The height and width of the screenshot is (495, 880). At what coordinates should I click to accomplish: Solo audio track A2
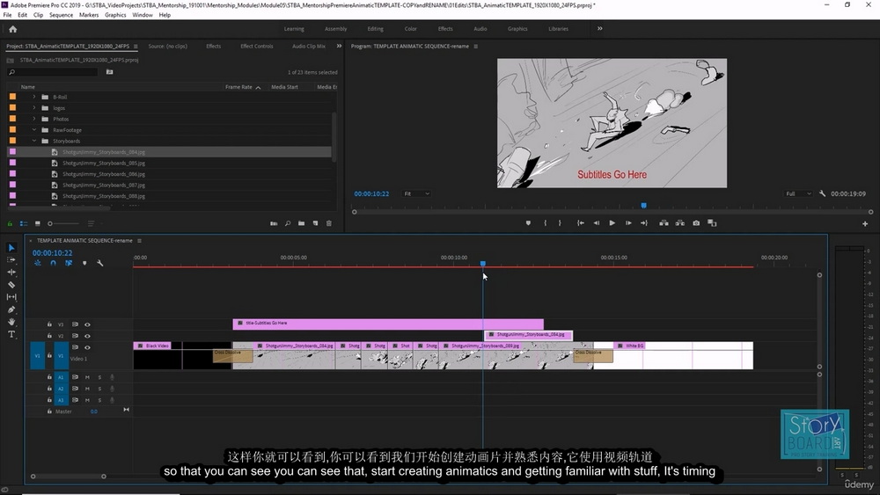100,389
